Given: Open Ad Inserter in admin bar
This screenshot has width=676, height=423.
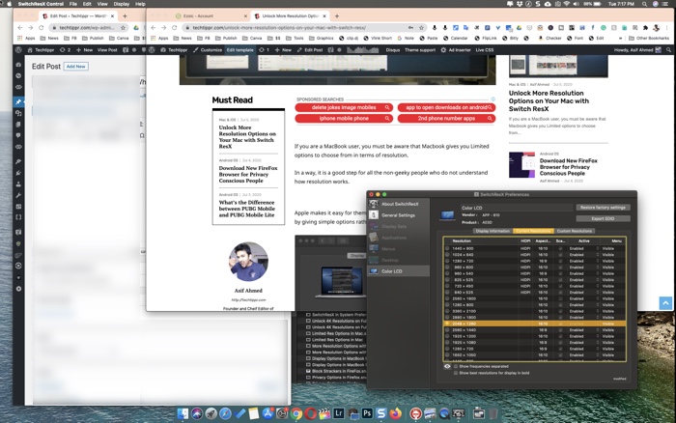Looking at the screenshot, I should (456, 50).
